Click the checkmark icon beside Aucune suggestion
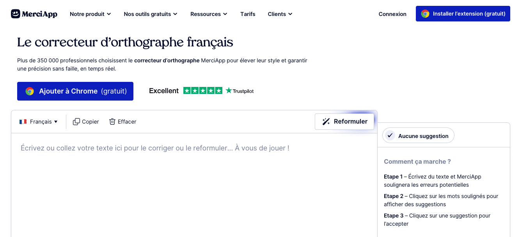The width and height of the screenshot is (520, 237). (x=390, y=136)
